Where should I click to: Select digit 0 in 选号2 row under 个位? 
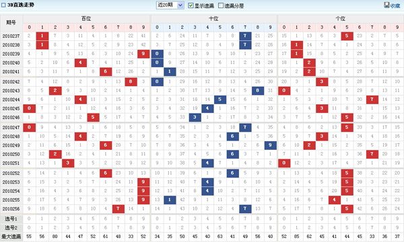coord(284,228)
